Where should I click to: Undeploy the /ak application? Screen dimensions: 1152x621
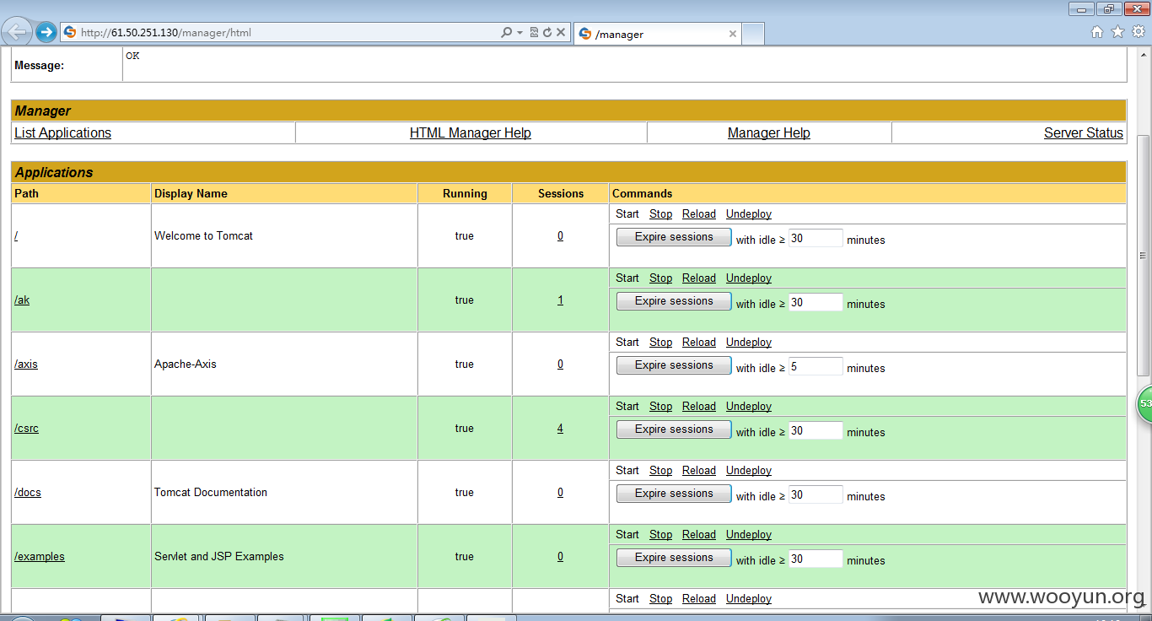click(x=749, y=278)
